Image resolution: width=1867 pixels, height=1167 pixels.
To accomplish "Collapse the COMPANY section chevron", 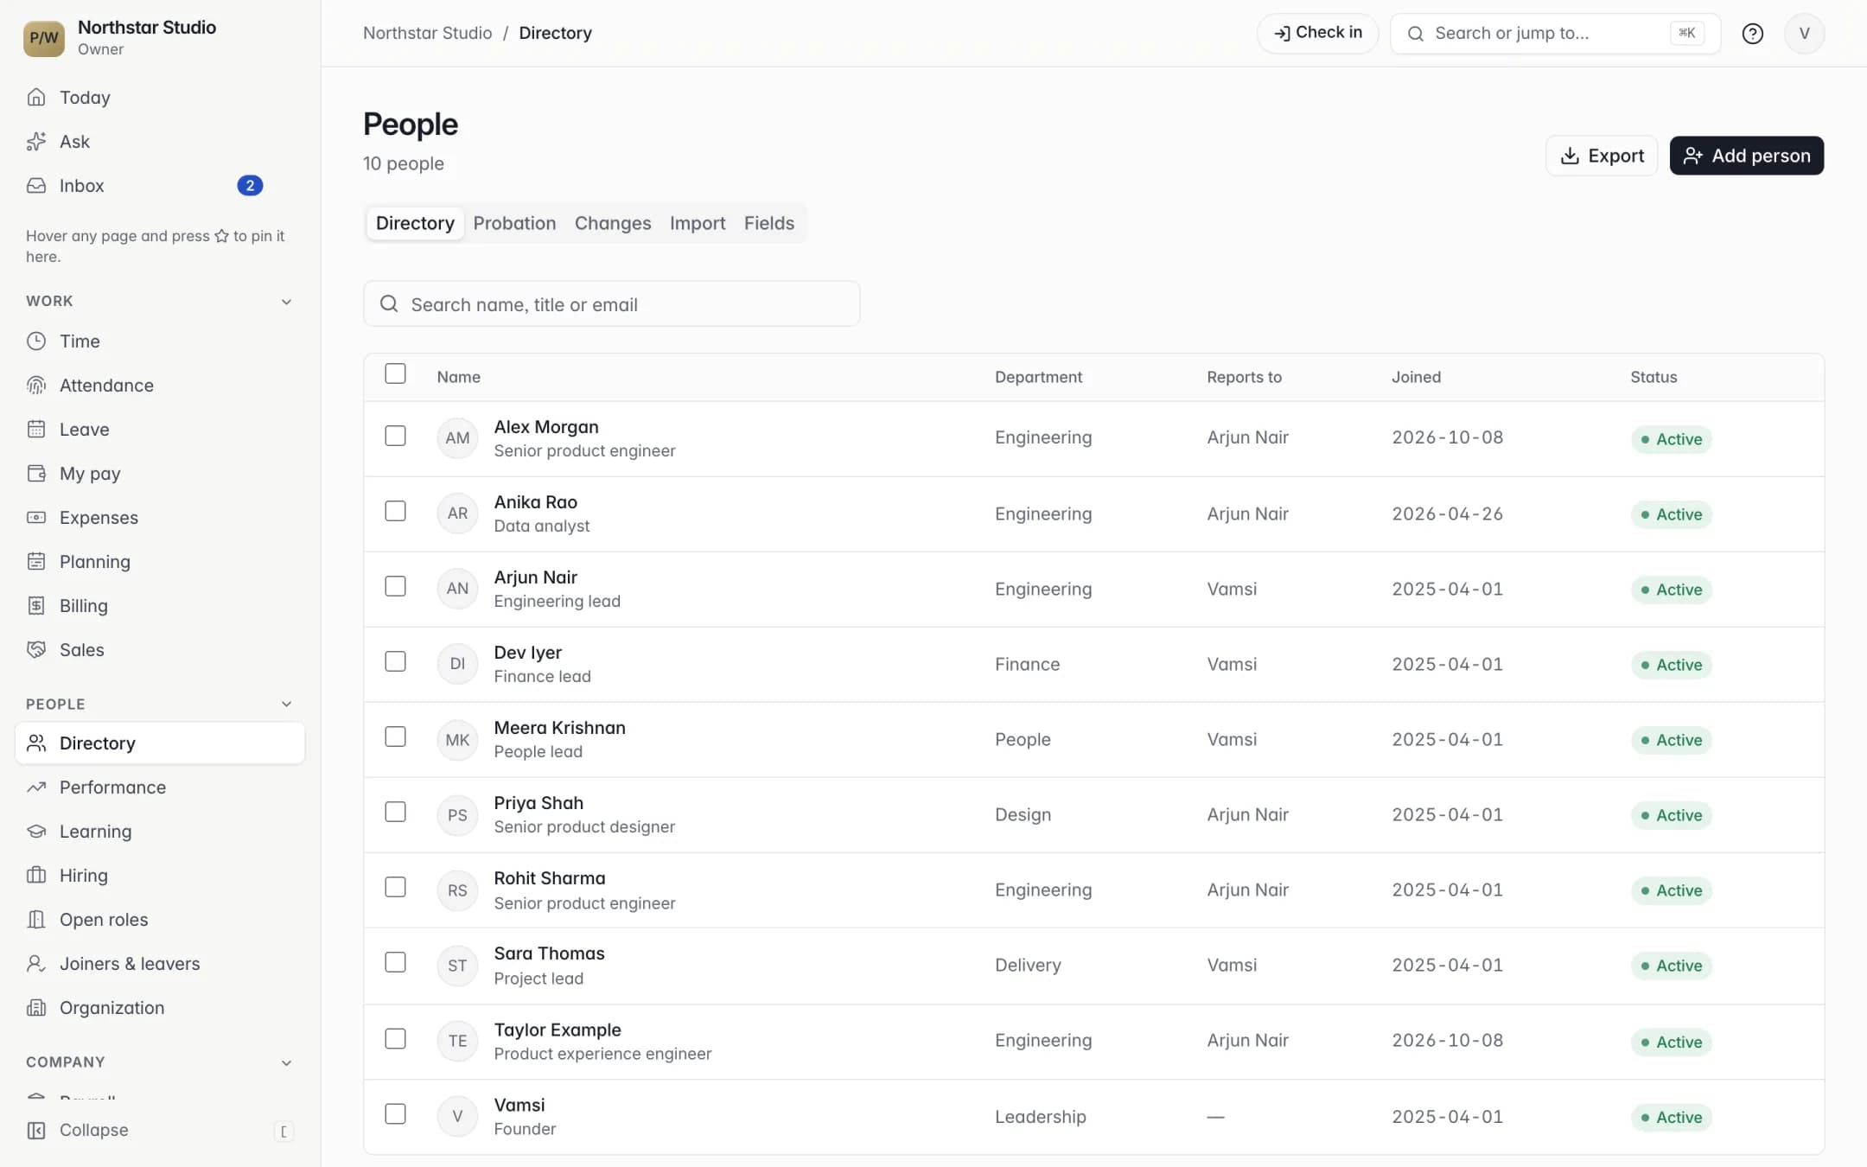I will pyautogui.click(x=286, y=1062).
